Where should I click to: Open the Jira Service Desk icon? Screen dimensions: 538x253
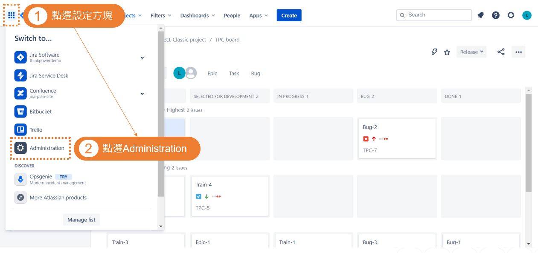click(x=20, y=75)
